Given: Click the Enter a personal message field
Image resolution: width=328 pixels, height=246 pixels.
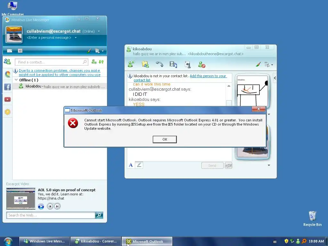Looking at the screenshot, I should (x=49, y=38).
